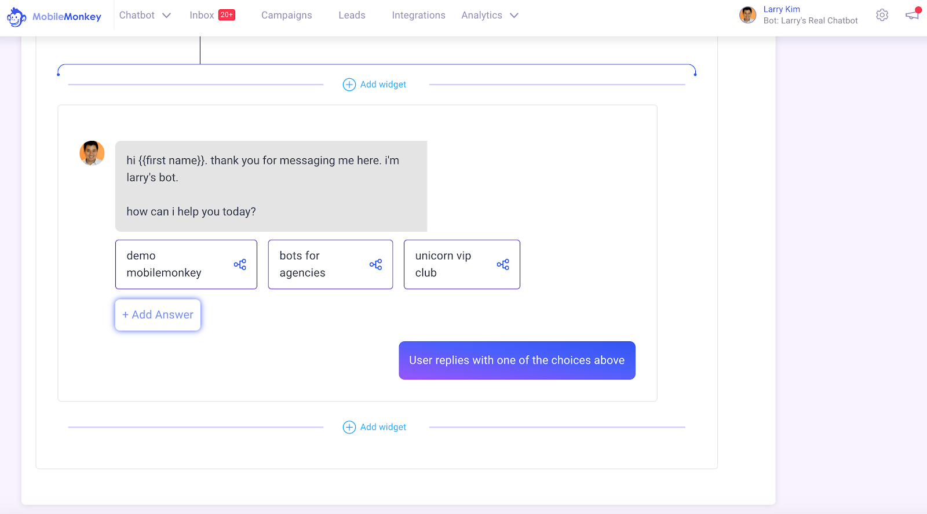Click the connection icon on bots for agencies

tap(375, 264)
